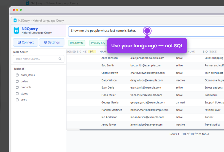The image size is (224, 152).
Task: Click the Ian Anderson name cell
Action: point(109,117)
